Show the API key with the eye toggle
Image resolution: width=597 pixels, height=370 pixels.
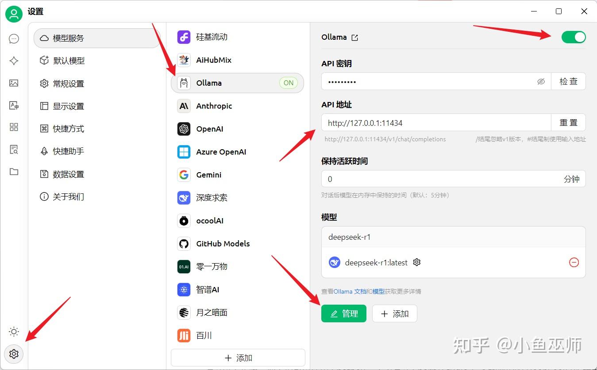point(541,81)
